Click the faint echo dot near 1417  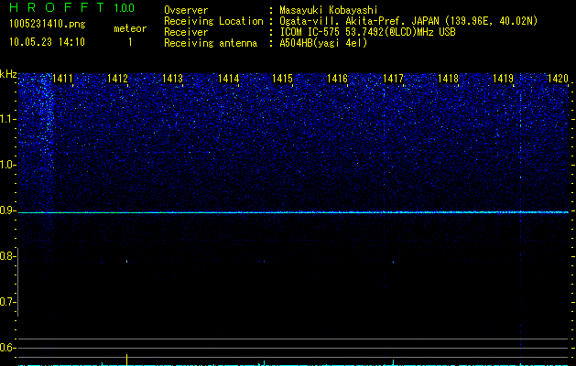pyautogui.click(x=393, y=262)
